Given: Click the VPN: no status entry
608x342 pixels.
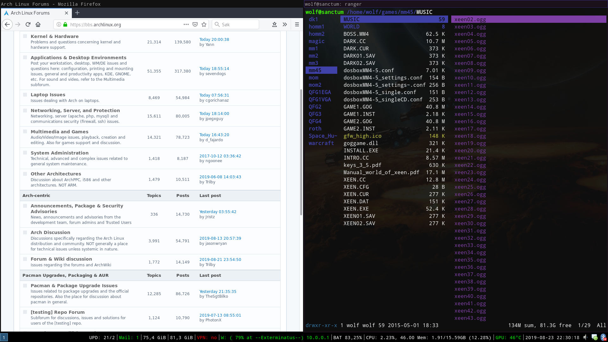Looking at the screenshot, I should [207, 338].
